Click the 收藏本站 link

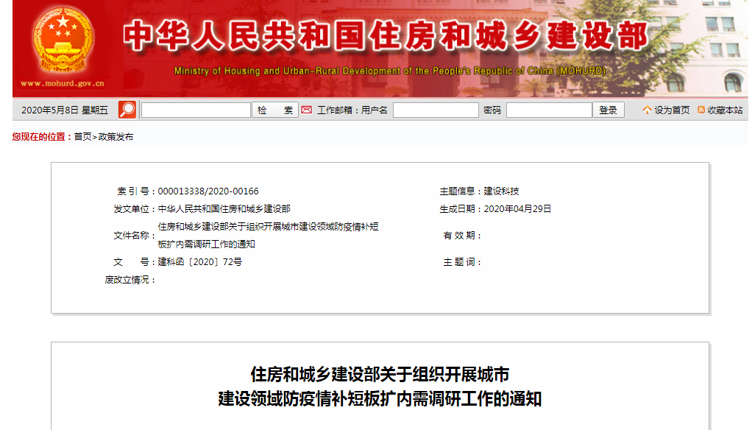(x=725, y=110)
